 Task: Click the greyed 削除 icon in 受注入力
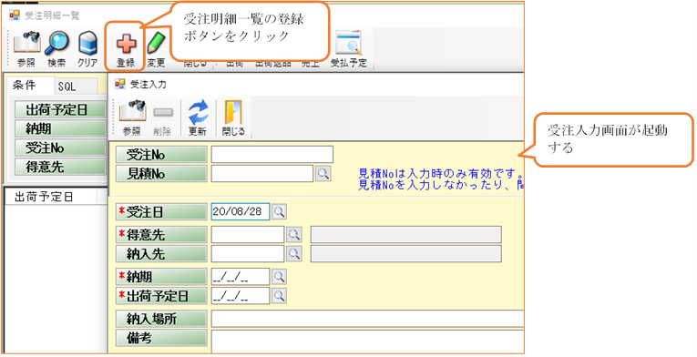pyautogui.click(x=163, y=113)
